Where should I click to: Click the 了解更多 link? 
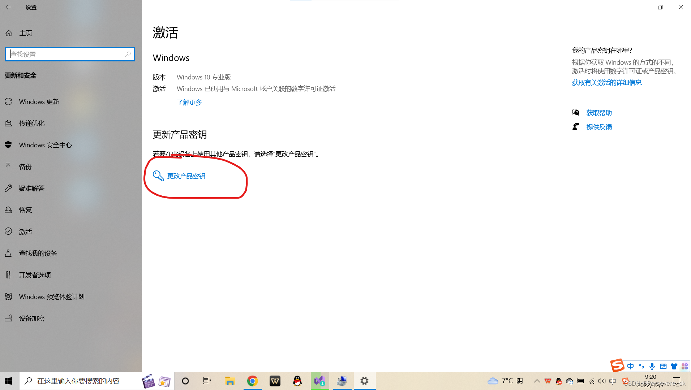tap(189, 102)
